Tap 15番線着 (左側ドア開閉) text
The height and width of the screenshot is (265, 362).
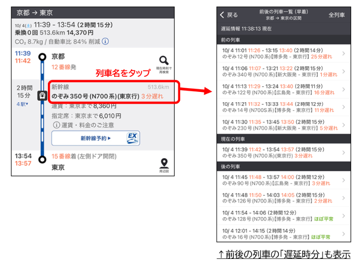click(84, 156)
